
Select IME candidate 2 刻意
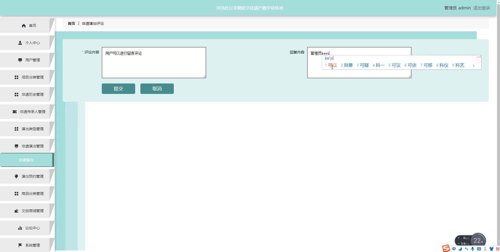[347, 65]
